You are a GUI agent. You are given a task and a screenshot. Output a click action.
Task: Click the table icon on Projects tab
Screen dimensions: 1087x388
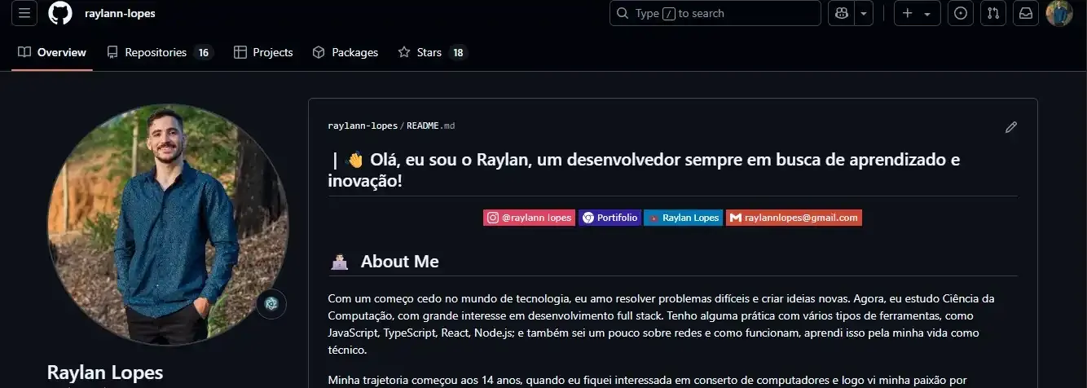(240, 52)
